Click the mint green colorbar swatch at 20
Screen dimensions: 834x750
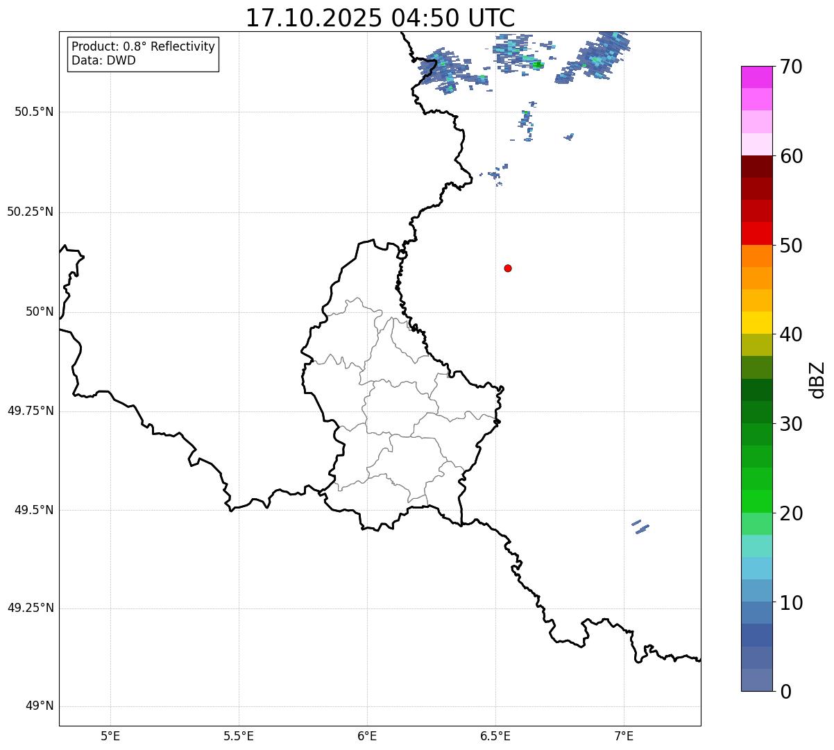pyautogui.click(x=757, y=523)
